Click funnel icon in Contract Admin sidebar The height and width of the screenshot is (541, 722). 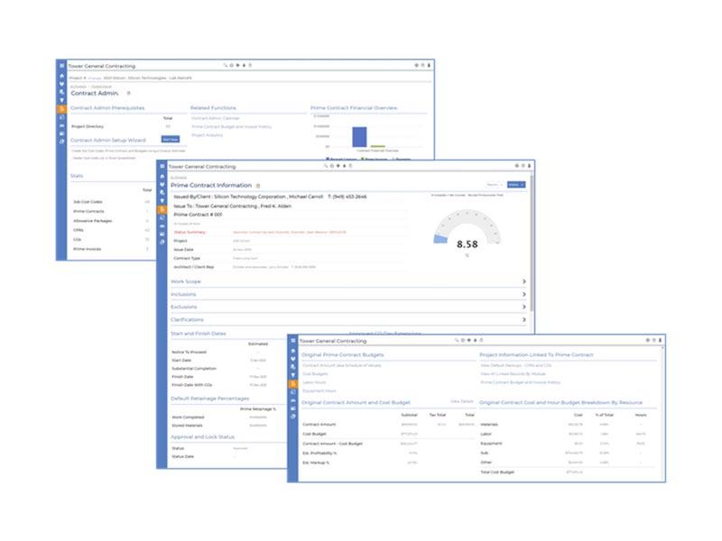(x=61, y=100)
